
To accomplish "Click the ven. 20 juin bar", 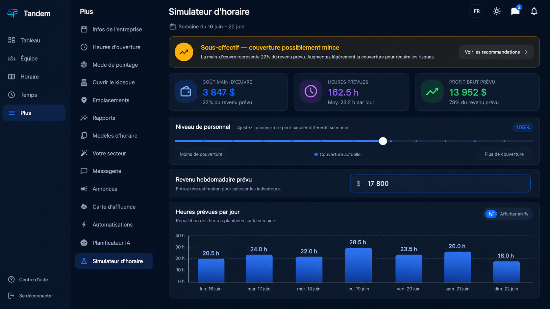I will (409, 268).
